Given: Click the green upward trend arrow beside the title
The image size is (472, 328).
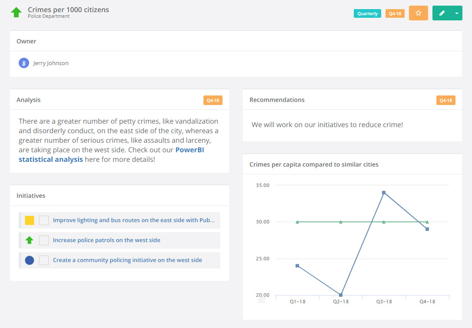Looking at the screenshot, I should (17, 12).
